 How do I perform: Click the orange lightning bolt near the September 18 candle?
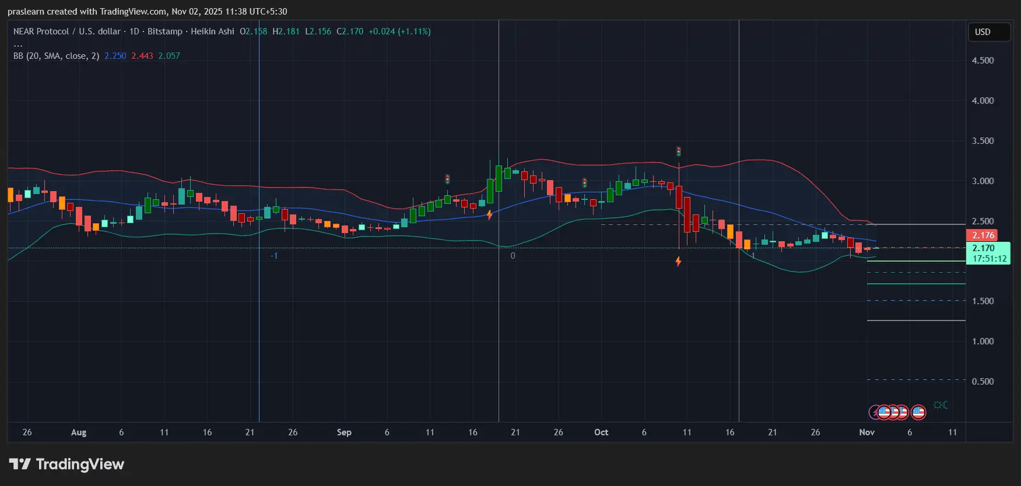tap(489, 214)
